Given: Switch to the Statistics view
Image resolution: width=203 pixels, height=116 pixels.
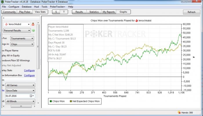Looking at the screenshot, I should tap(94, 12).
